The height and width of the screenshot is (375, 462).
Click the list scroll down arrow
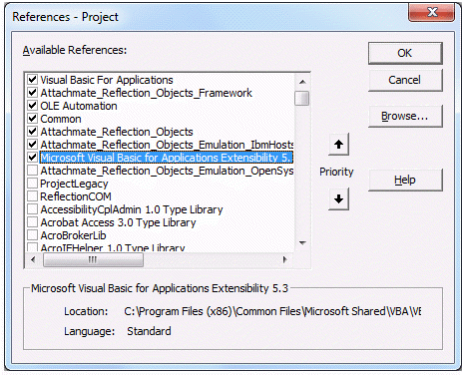pyautogui.click(x=302, y=243)
